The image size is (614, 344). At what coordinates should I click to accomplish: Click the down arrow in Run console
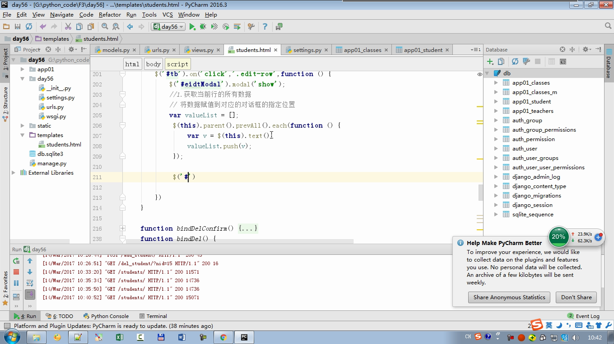pyautogui.click(x=30, y=272)
